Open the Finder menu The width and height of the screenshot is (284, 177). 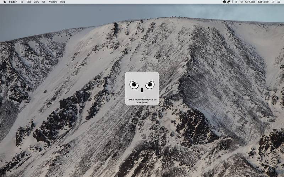[x=13, y=2]
